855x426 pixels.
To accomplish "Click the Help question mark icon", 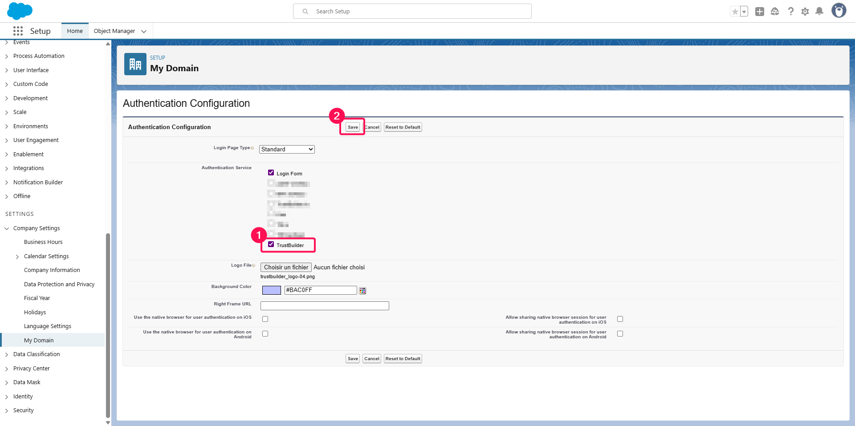I will click(790, 12).
